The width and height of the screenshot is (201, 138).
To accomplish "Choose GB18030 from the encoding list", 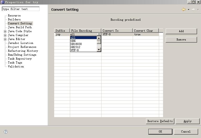I will click(x=76, y=44).
